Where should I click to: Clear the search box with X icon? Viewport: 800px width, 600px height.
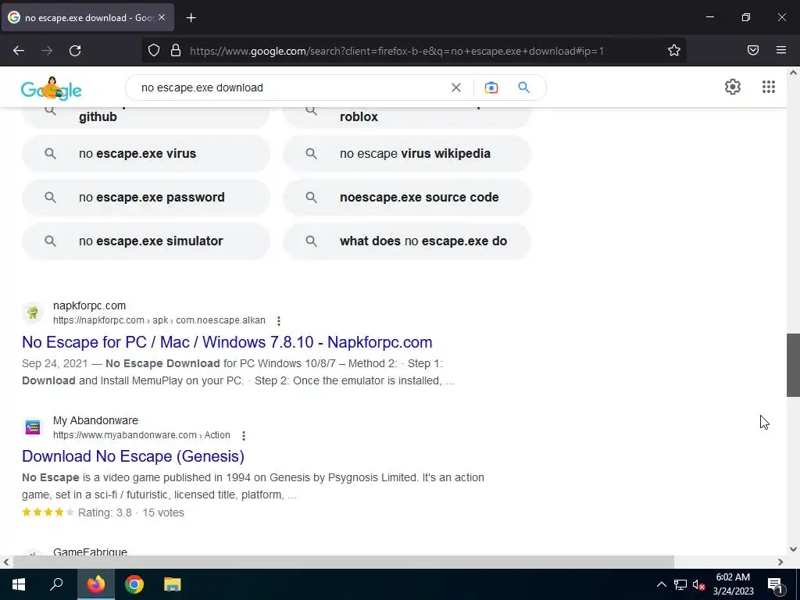tap(456, 87)
